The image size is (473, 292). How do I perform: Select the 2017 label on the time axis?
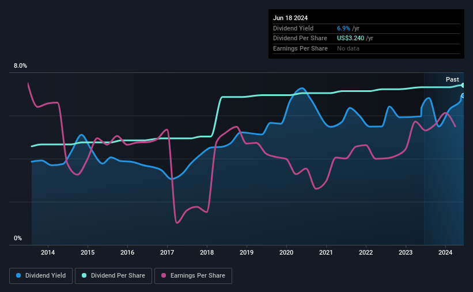click(167, 252)
